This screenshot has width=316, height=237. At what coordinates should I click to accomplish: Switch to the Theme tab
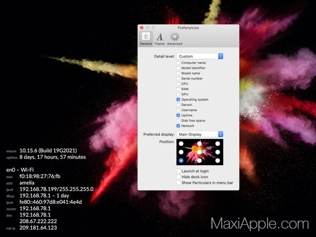click(160, 38)
